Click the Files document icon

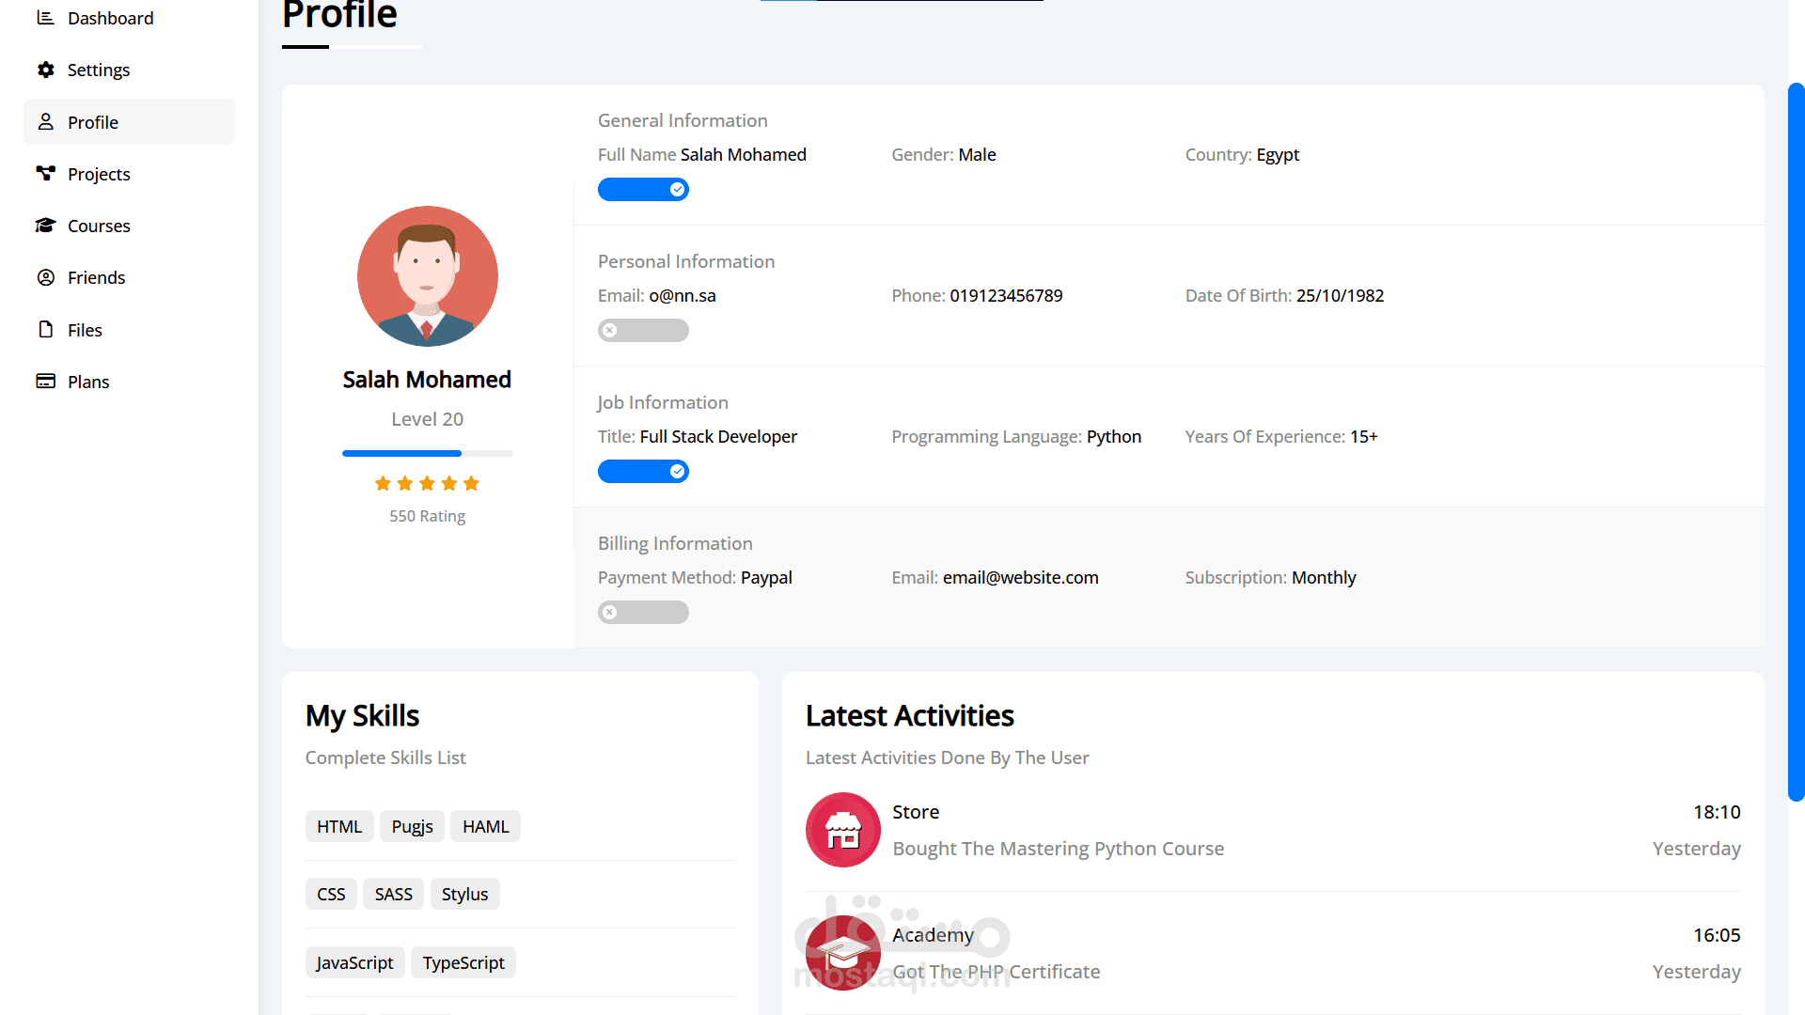click(x=45, y=329)
